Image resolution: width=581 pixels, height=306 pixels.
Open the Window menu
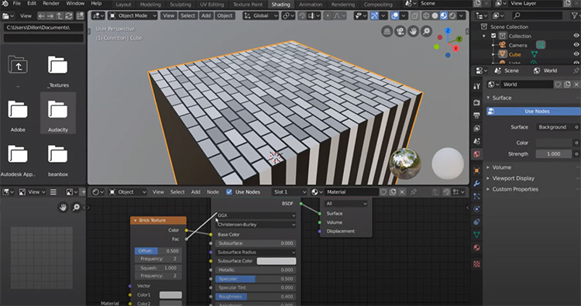(x=75, y=3)
